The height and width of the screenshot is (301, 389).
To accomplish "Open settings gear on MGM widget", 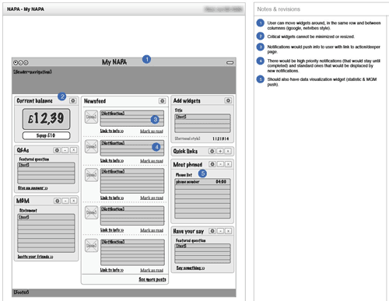I will [x=58, y=201].
